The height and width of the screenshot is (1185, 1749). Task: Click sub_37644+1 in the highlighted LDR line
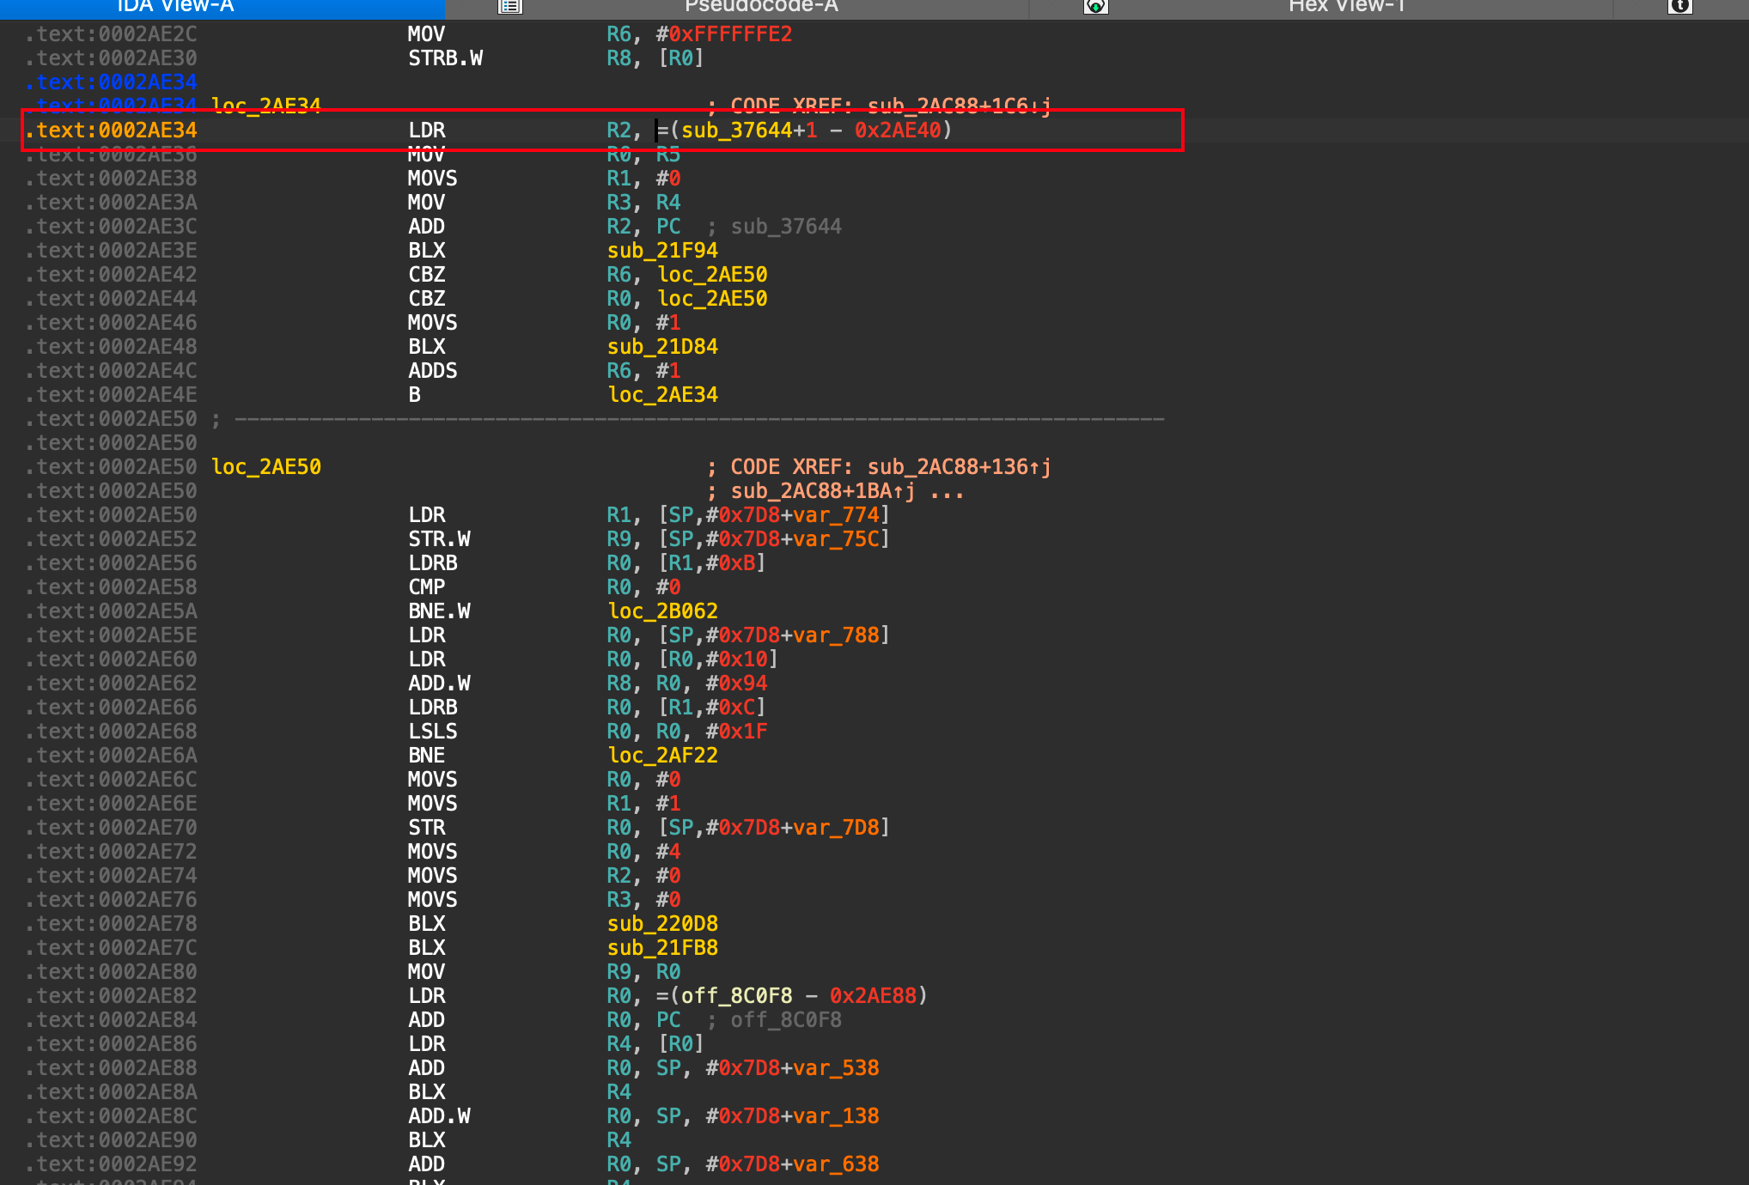point(749,131)
